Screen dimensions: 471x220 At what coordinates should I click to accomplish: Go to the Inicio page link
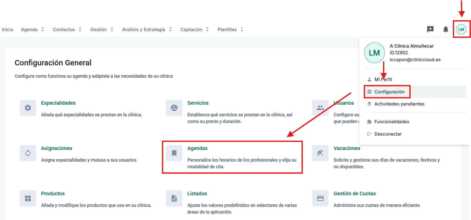(7, 30)
